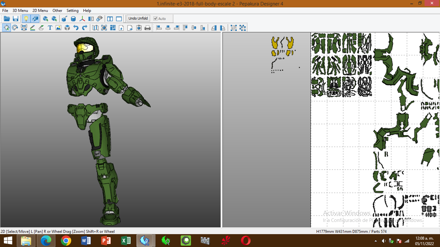This screenshot has height=247, width=440.
Task: Open Microsoft Word from the taskbar
Action: click(x=86, y=241)
